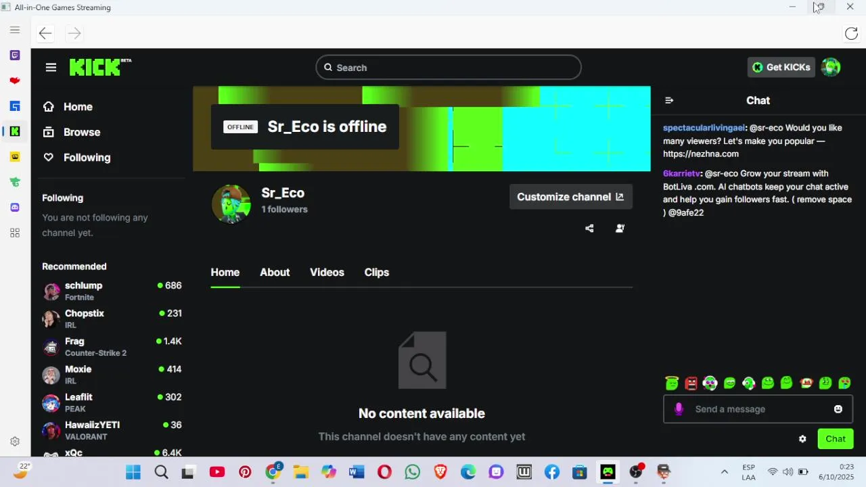This screenshot has width=866, height=487.
Task: Click Sr_Eco's channel avatar
Action: click(x=231, y=203)
